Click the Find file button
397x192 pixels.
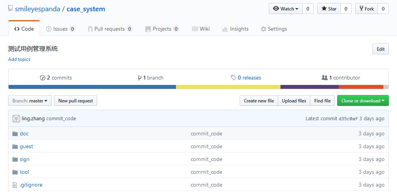322,101
